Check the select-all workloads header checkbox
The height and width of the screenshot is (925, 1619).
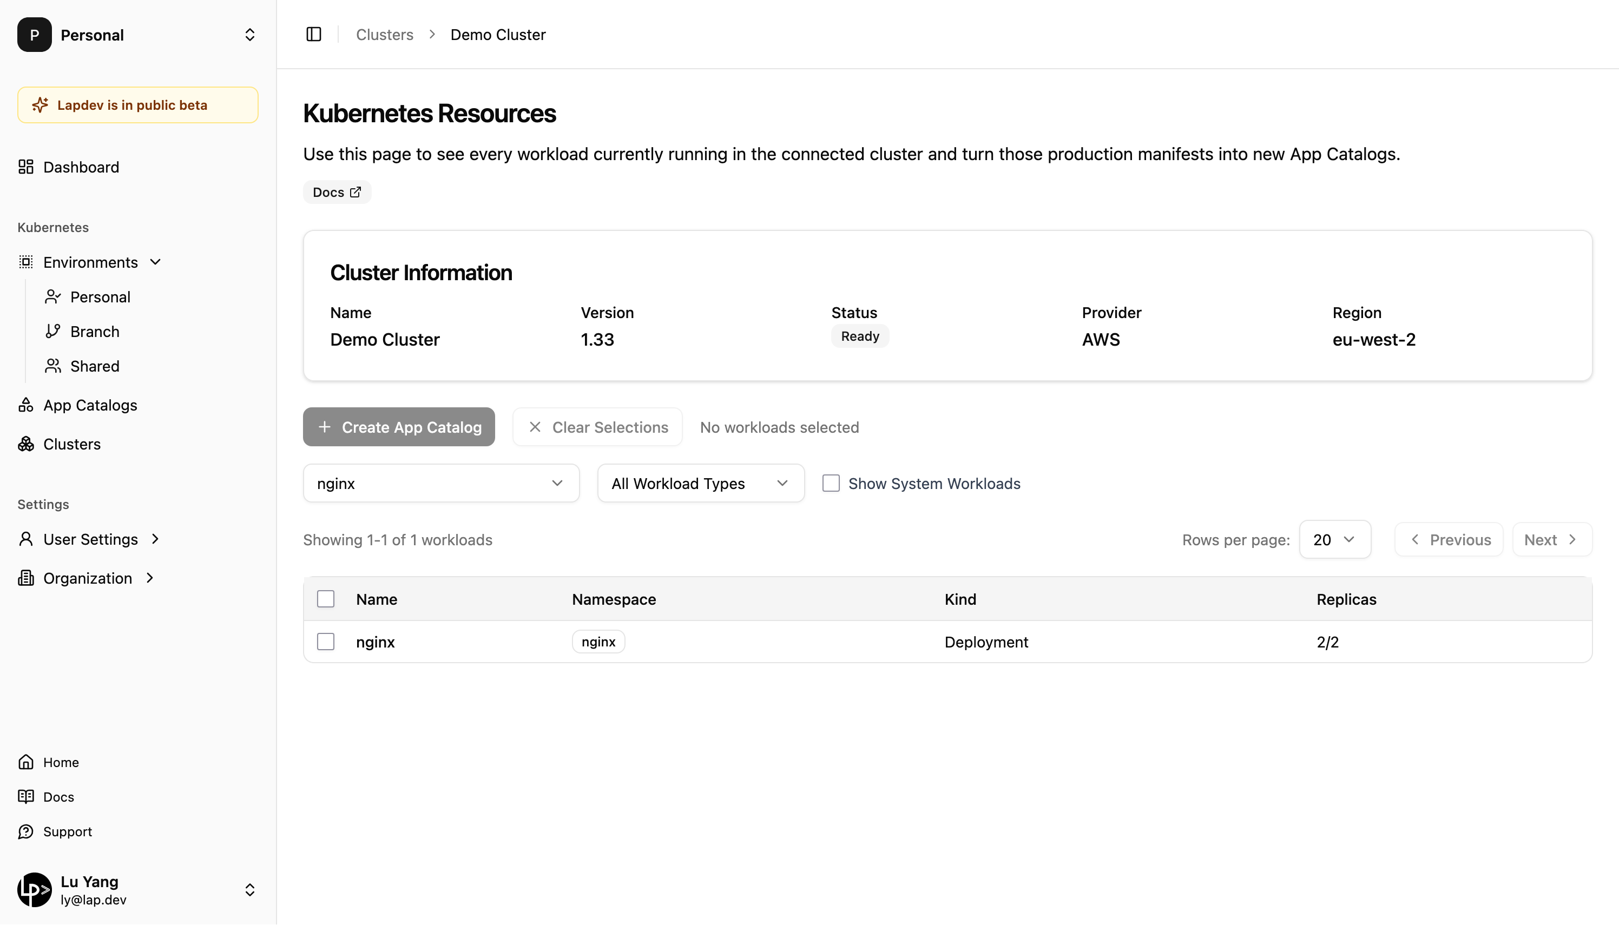click(x=326, y=599)
